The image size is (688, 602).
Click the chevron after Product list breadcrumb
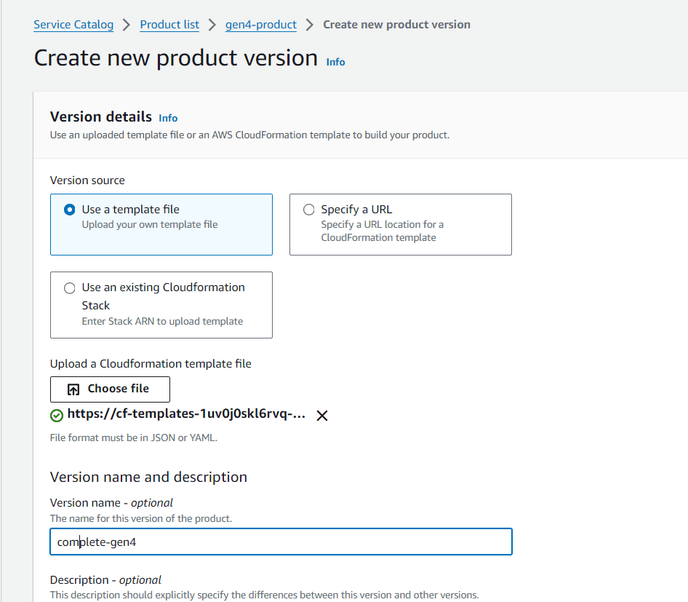tap(212, 25)
